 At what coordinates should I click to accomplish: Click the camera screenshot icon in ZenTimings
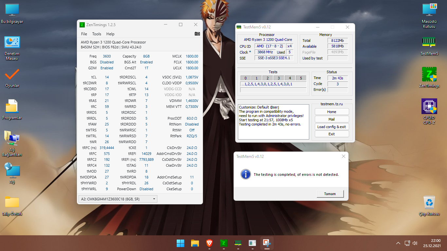tap(197, 34)
